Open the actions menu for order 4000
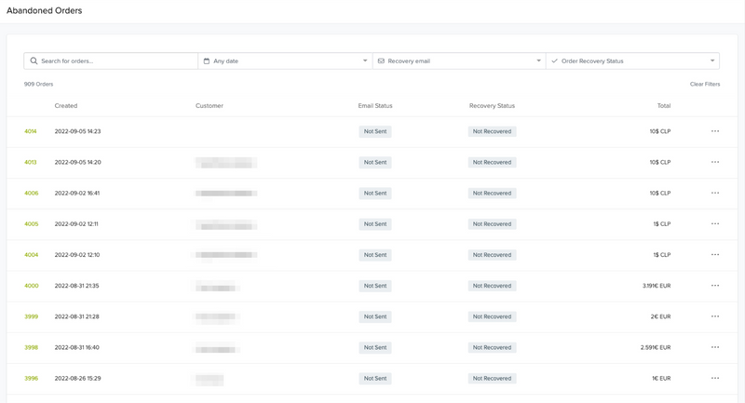Screen dimensions: 745x403 tap(714, 286)
